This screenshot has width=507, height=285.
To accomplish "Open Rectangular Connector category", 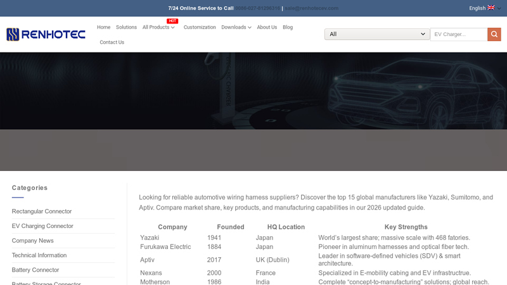I will pos(42,212).
